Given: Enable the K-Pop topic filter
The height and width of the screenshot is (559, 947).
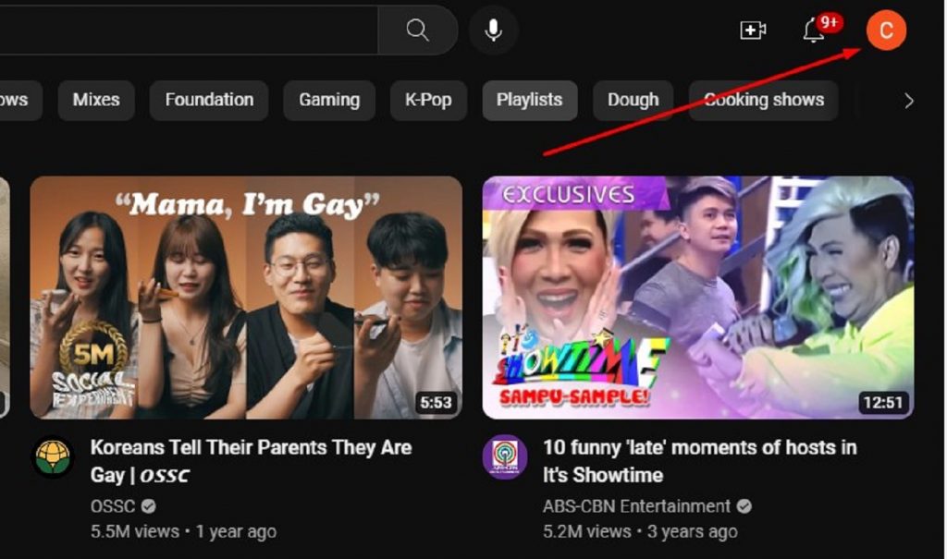Looking at the screenshot, I should pos(428,100).
